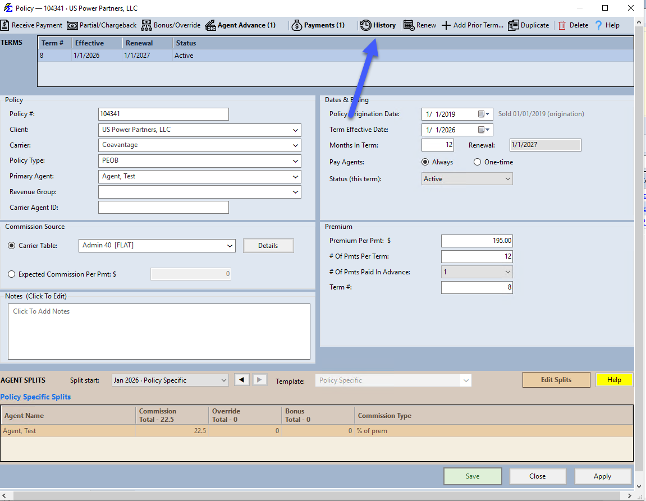Screen dimensions: 646x501
Task: Click Premium Per Pmt field
Action: [x=477, y=241]
